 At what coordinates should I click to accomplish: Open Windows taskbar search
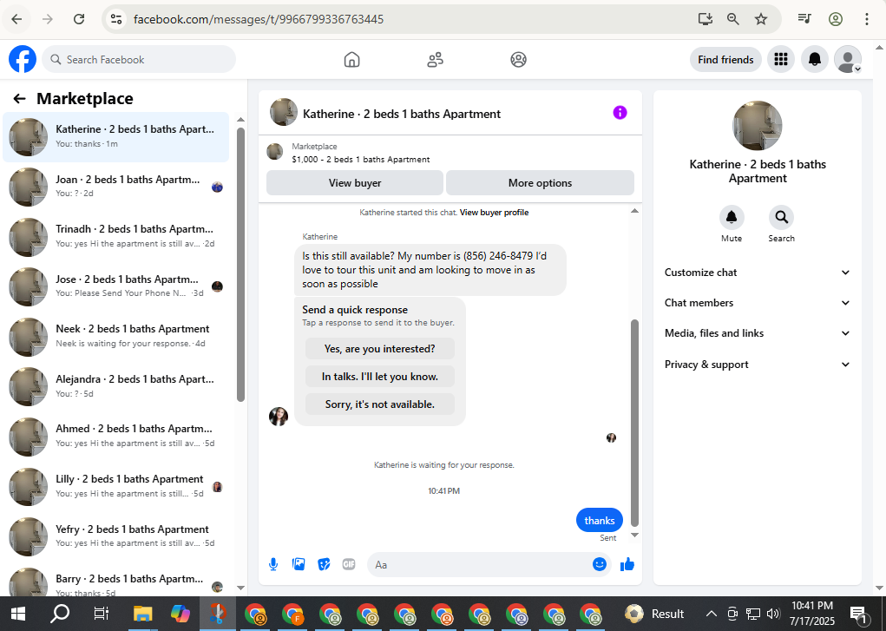[x=60, y=614]
